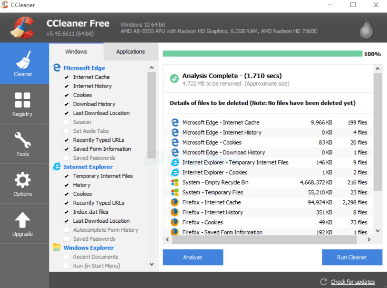Click the CCleaner logo in header
This screenshot has height=288, width=387.
point(22,28)
